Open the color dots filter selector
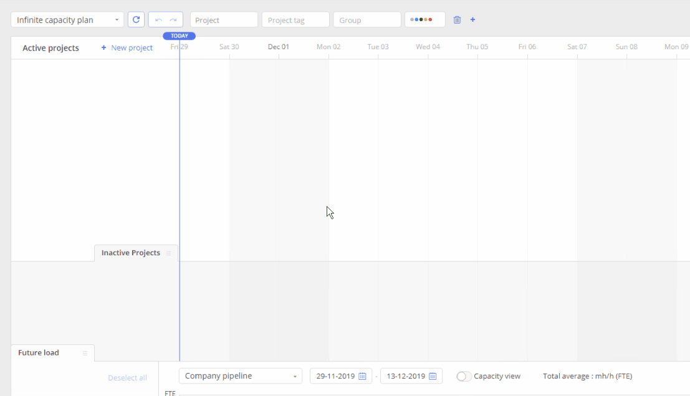This screenshot has width=690, height=396. coord(424,20)
